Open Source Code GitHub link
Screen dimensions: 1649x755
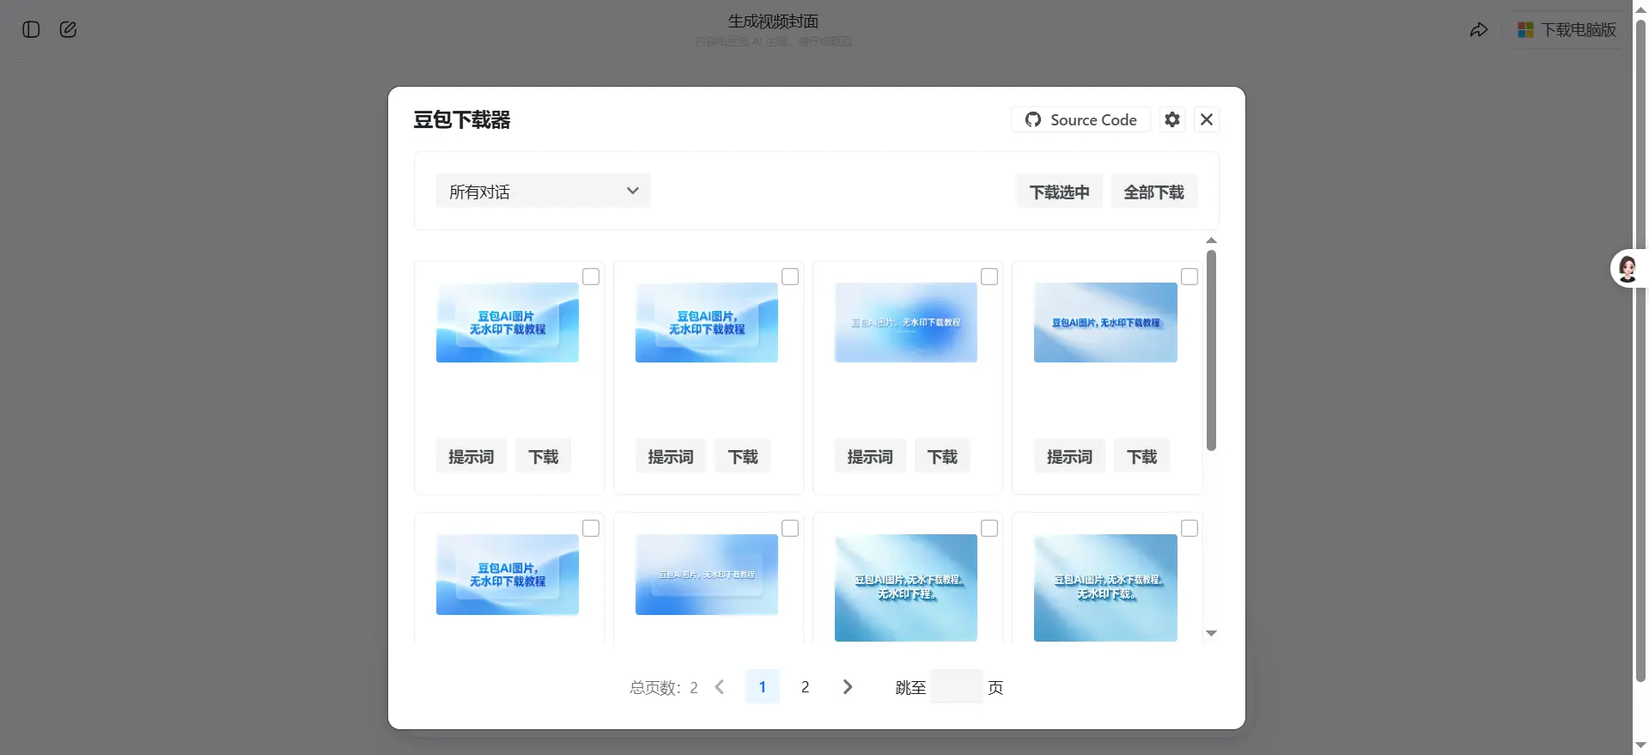(x=1080, y=119)
